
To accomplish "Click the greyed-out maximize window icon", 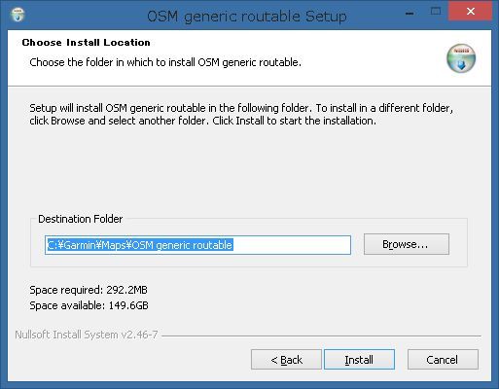I will (x=436, y=12).
